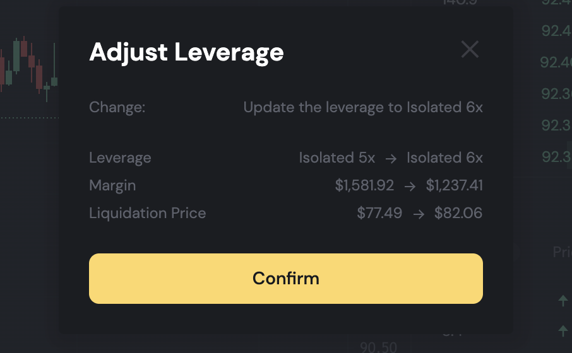Select the new Isolated 6x leverage value
572x353 pixels.
click(x=444, y=158)
